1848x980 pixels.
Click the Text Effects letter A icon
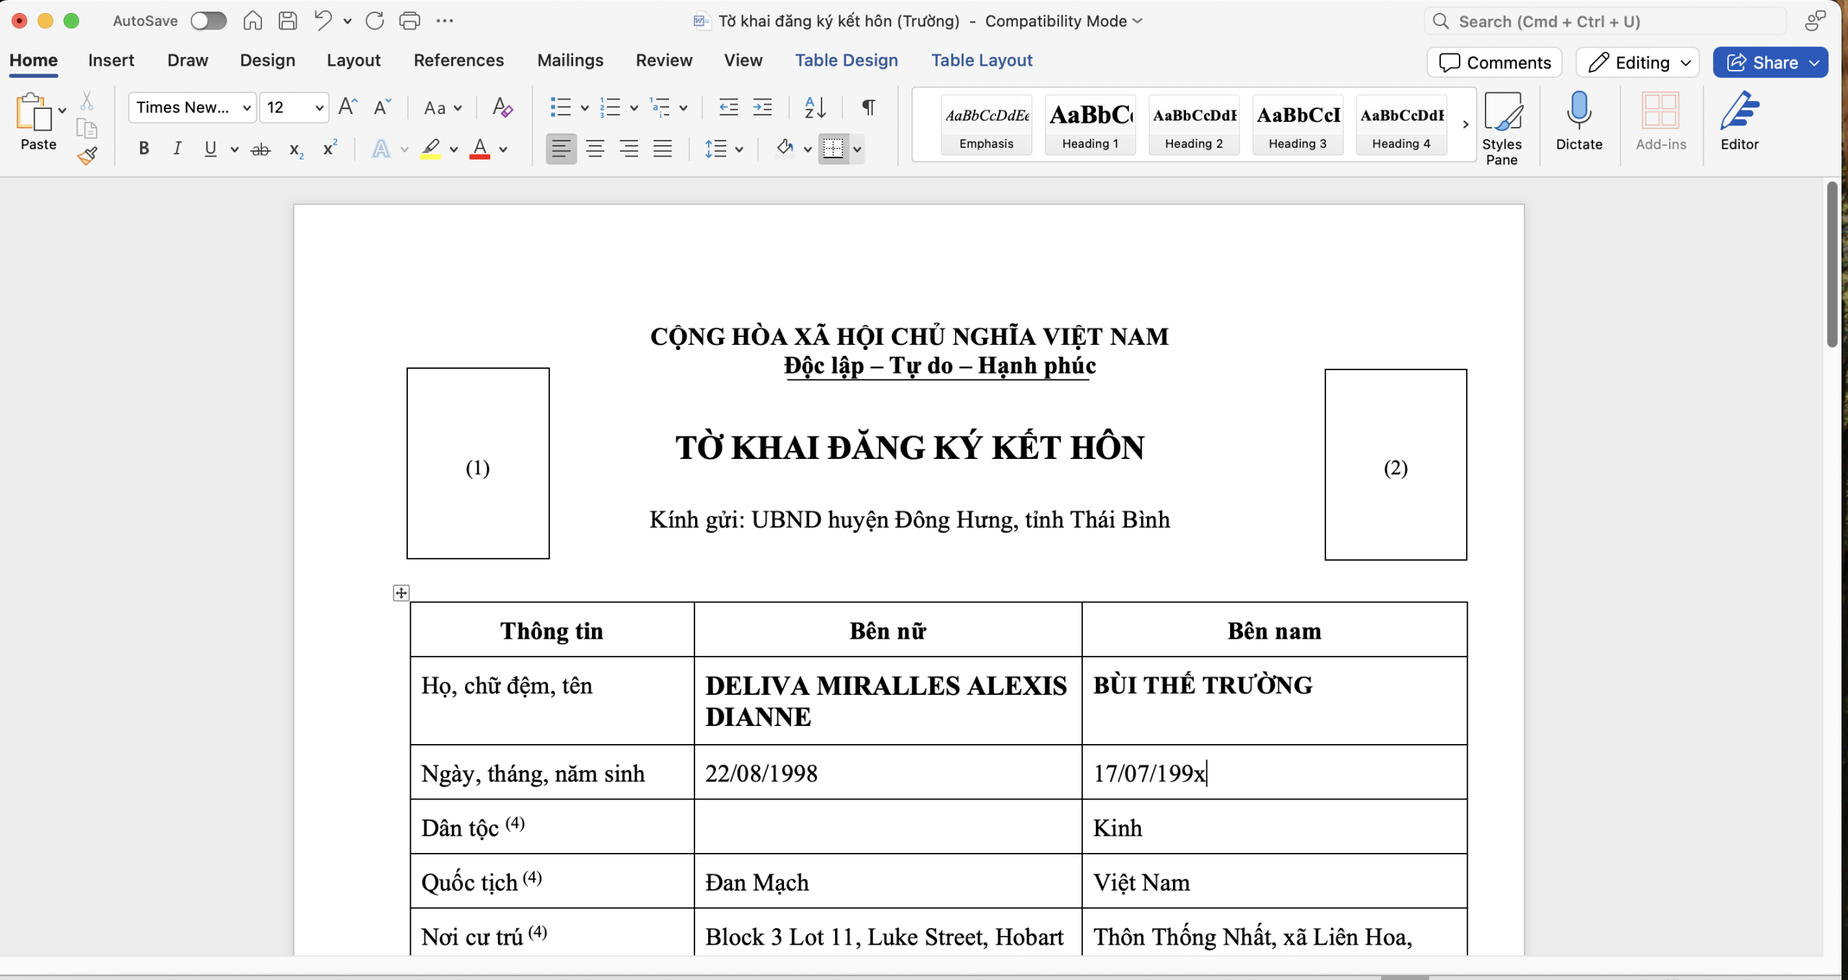(381, 149)
